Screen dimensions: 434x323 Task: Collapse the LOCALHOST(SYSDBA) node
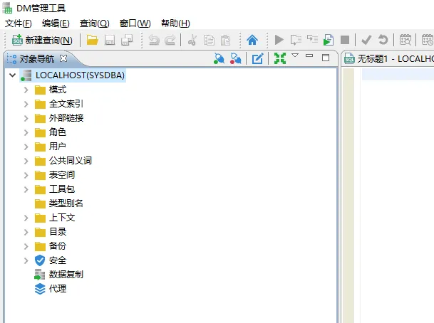point(12,75)
